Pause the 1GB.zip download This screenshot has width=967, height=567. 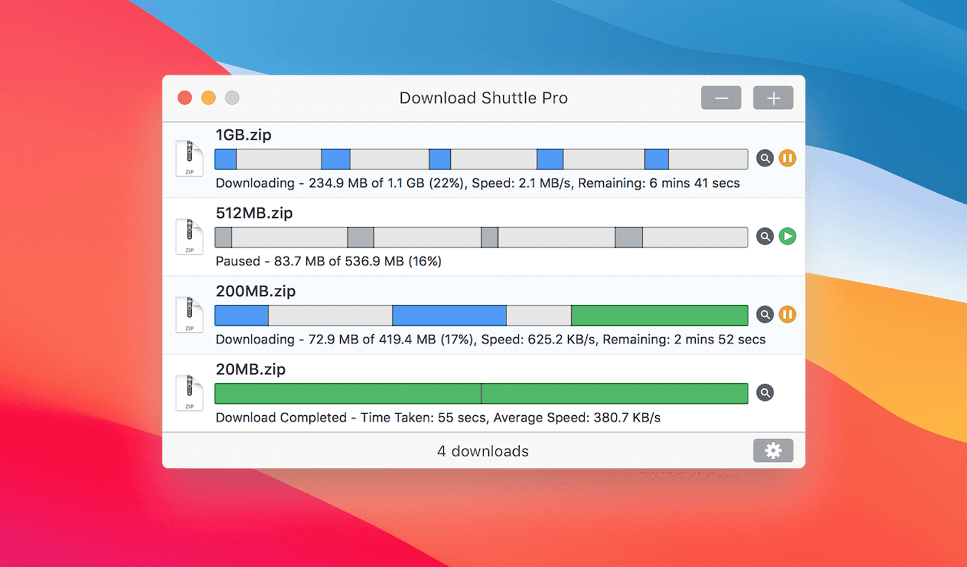point(787,158)
